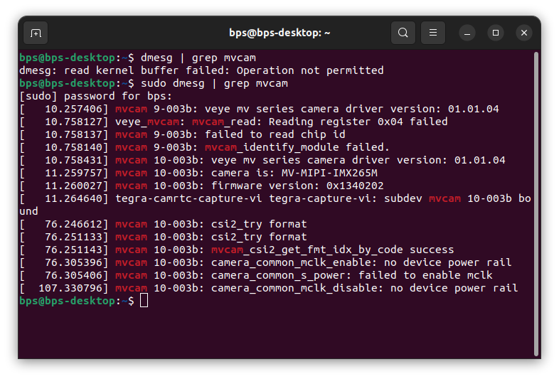Click the window title bps@bps-desktop: ~
This screenshot has width=559, height=379.
pos(279,33)
